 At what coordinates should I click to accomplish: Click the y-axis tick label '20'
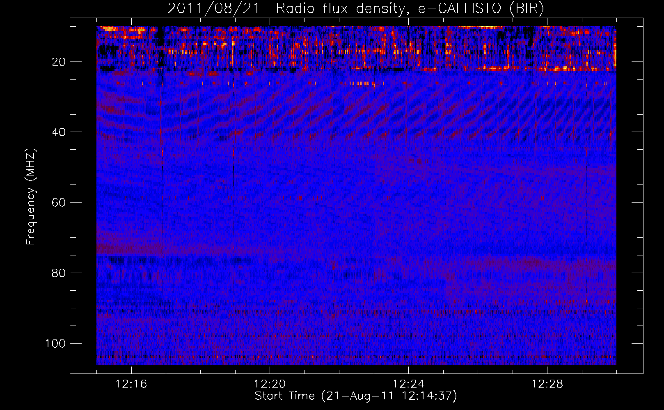(x=59, y=62)
